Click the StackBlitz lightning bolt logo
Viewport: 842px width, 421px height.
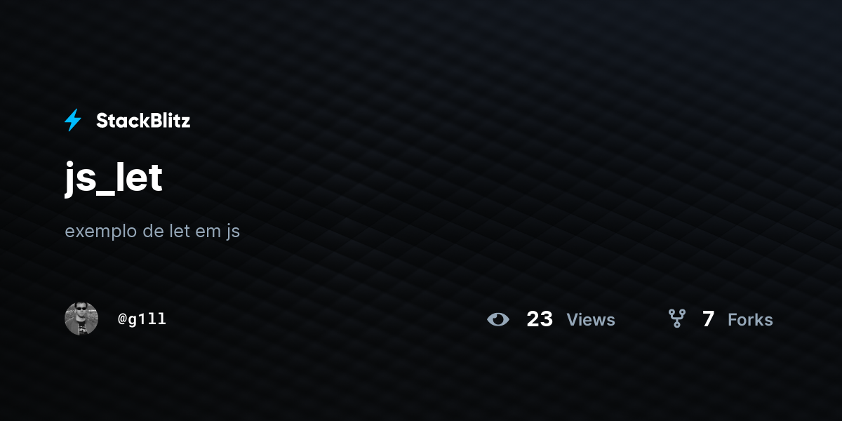tap(73, 121)
